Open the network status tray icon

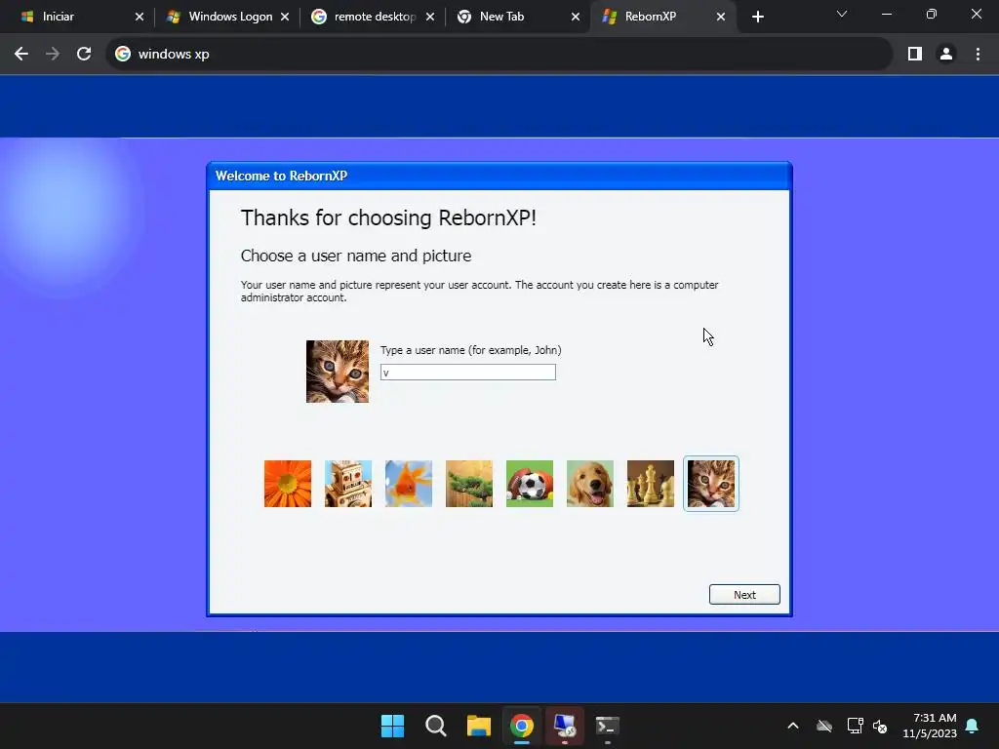[x=855, y=726]
